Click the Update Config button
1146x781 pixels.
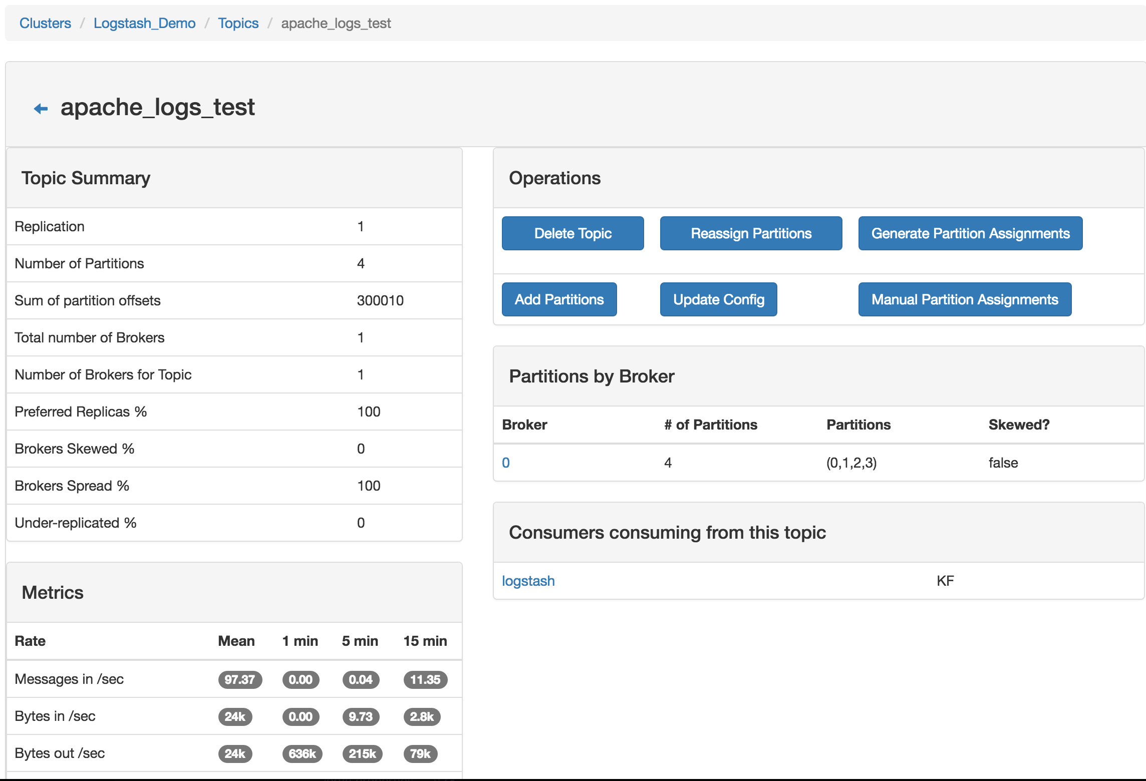tap(719, 299)
